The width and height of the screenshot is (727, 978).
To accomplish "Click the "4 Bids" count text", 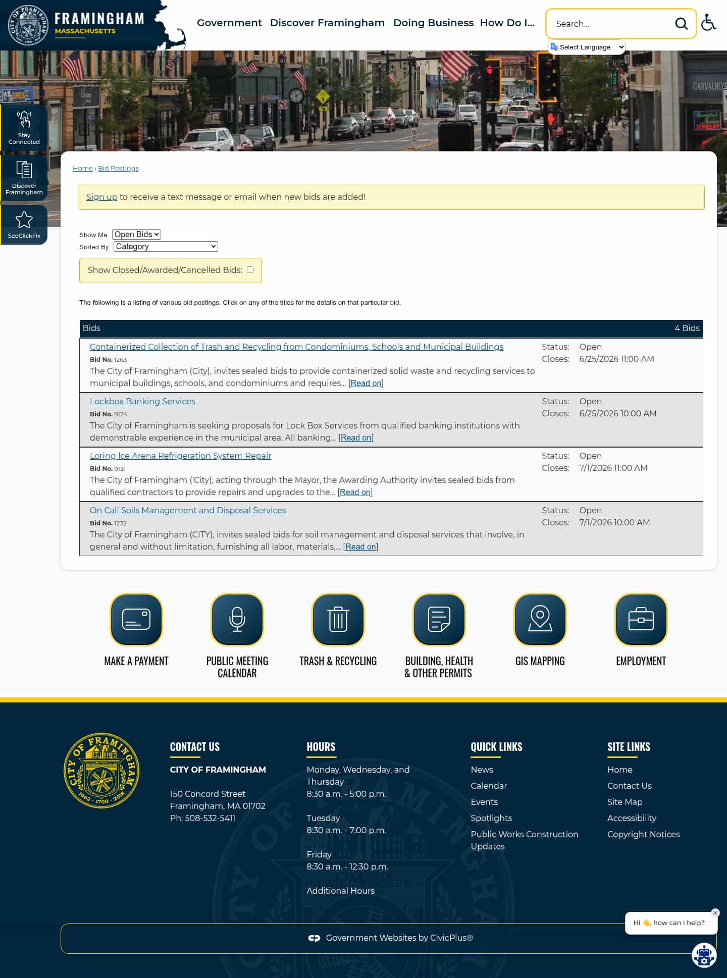I will pyautogui.click(x=687, y=328).
